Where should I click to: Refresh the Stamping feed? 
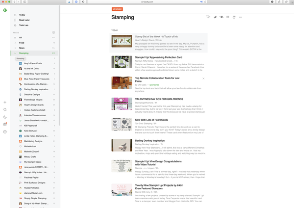tap(234, 17)
